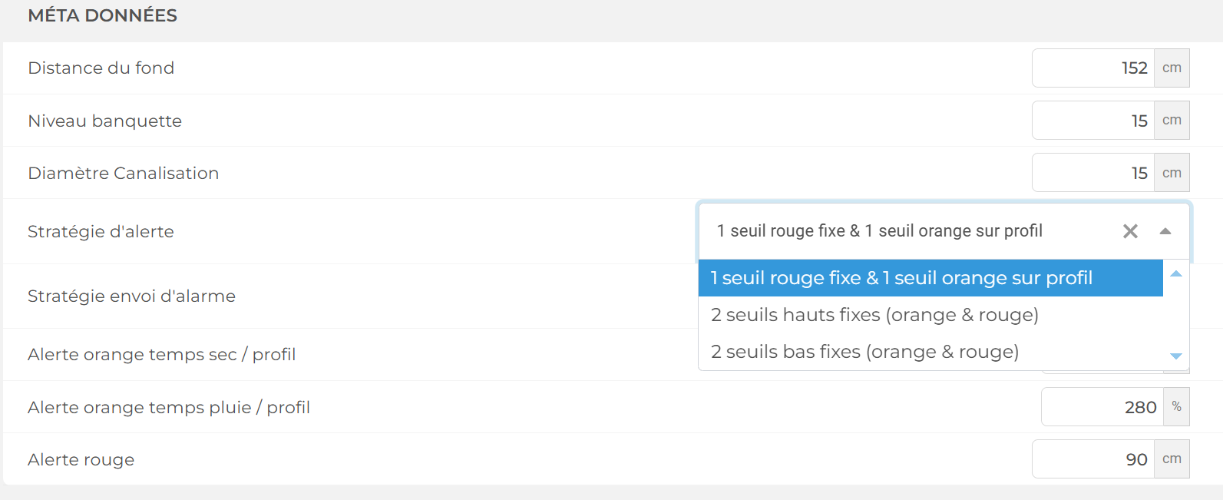Click the Stratégie d'alerte combo box field
The width and height of the screenshot is (1223, 500).
[x=906, y=231]
